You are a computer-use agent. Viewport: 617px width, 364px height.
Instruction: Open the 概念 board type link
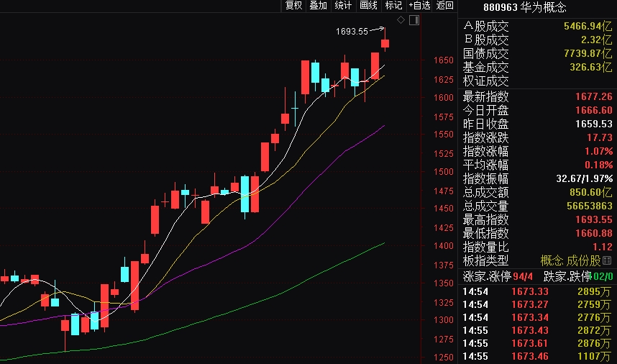(x=552, y=260)
